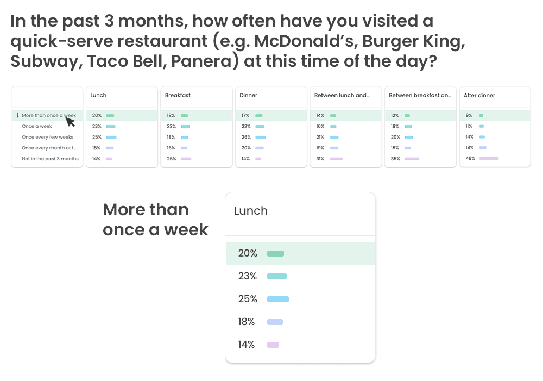The width and height of the screenshot is (543, 381).
Task: Click the 48% bar in After dinner column
Action: (x=489, y=158)
